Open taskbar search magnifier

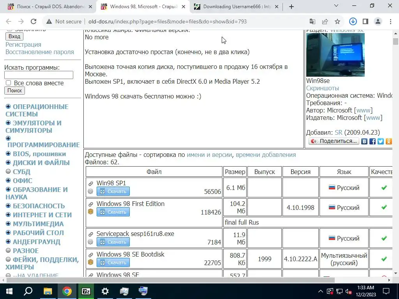pyautogui.click(x=28, y=291)
